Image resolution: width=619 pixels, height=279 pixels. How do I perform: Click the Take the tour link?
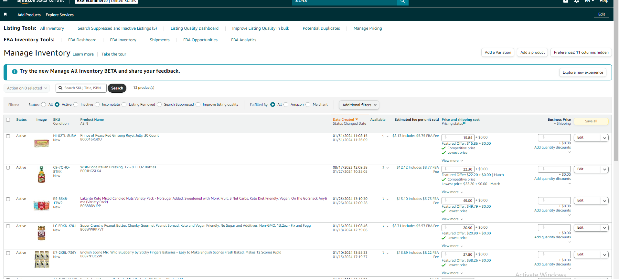114,54
